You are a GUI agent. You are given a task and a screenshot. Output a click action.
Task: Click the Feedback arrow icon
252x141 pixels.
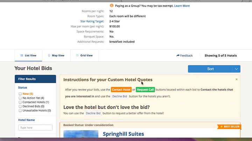point(178,55)
